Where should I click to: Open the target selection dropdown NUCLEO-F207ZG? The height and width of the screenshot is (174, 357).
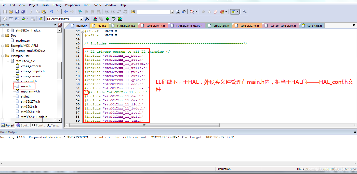[x=82, y=19]
